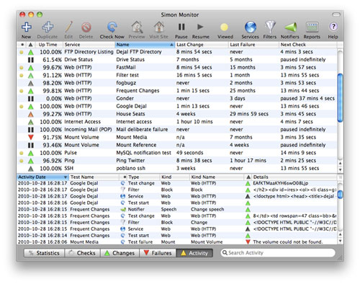Select the Change speech activity entry
The height and width of the screenshot is (284, 360).
pyautogui.click(x=177, y=209)
